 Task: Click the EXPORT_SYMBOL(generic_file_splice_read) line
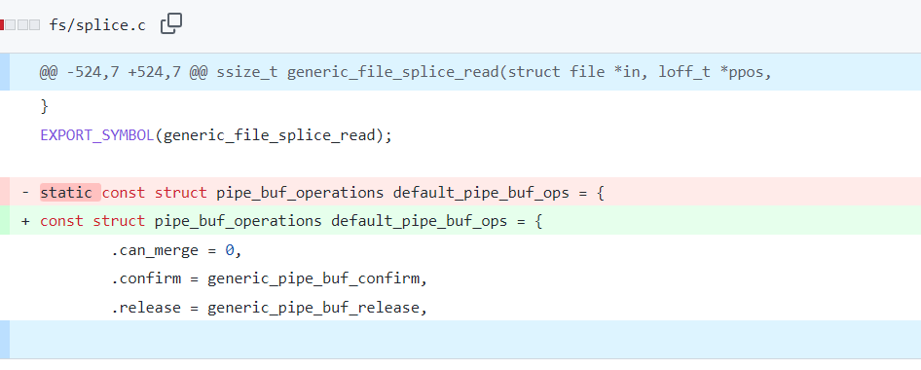215,135
